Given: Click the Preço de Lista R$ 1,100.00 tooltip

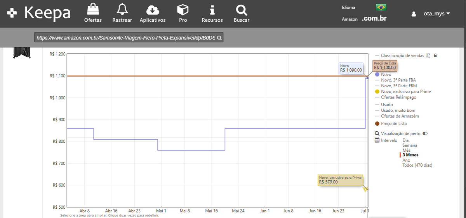Looking at the screenshot, I should click(x=385, y=66).
